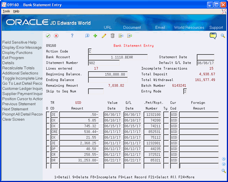Click the Pmt/Rcpt number 1232100
Image resolution: width=228 pixels, height=182 pixels.
tap(152, 115)
